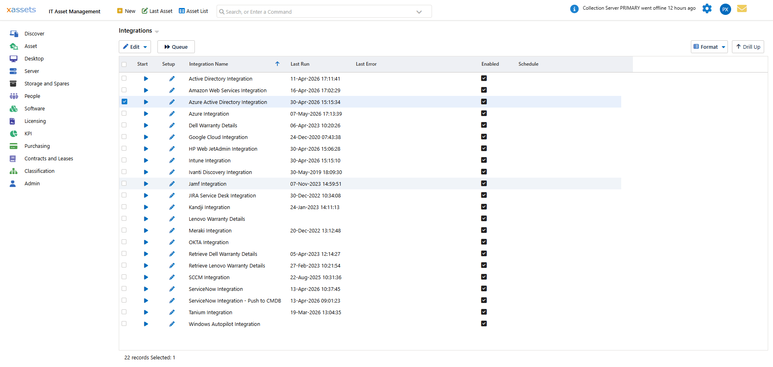Expand the search command dropdown arrow
The image size is (773, 367).
pos(419,12)
